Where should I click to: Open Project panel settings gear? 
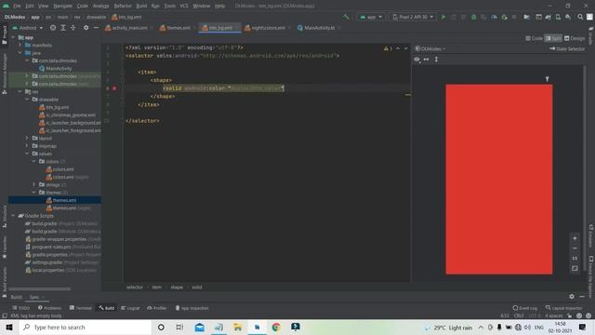tap(86, 28)
